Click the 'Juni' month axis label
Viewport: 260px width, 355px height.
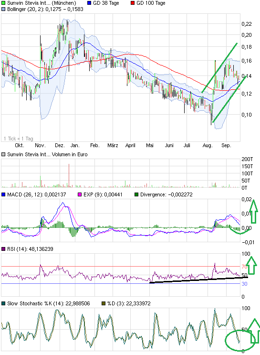169,145
